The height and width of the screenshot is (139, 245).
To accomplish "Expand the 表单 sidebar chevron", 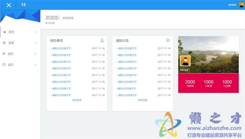I will [35, 43].
